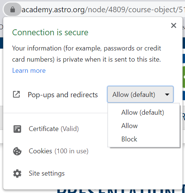Click the private information description text
The height and width of the screenshot is (193, 185).
(x=87, y=54)
